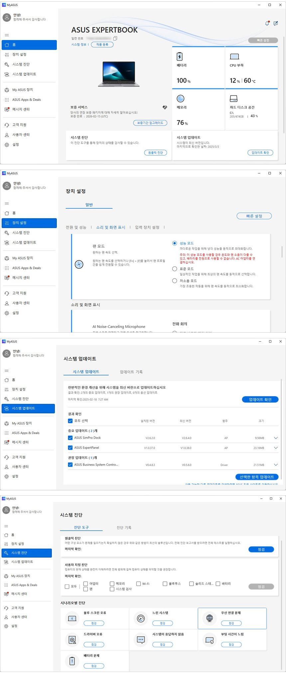This screenshot has height=674, width=286.
Task: Click the 블루 스크린 오류 scenario icon
Action: (x=72, y=618)
